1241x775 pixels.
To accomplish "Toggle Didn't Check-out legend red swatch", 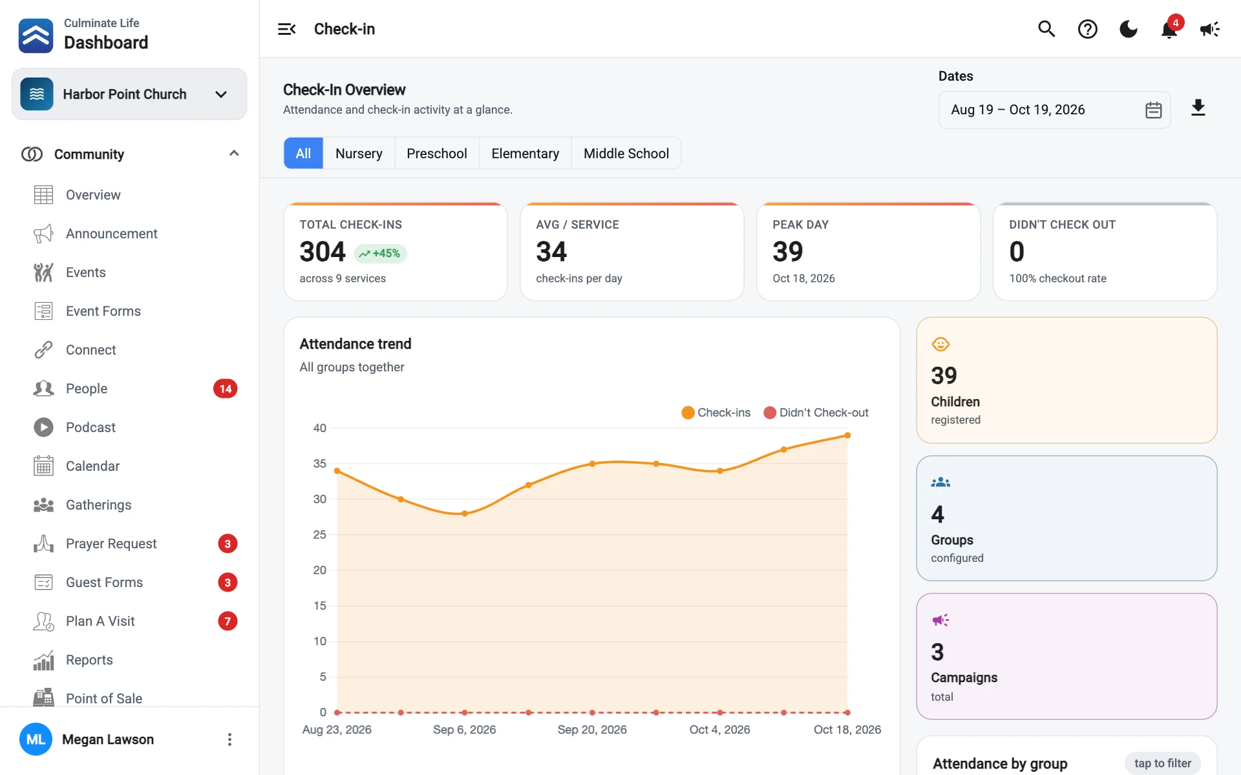I will point(769,413).
